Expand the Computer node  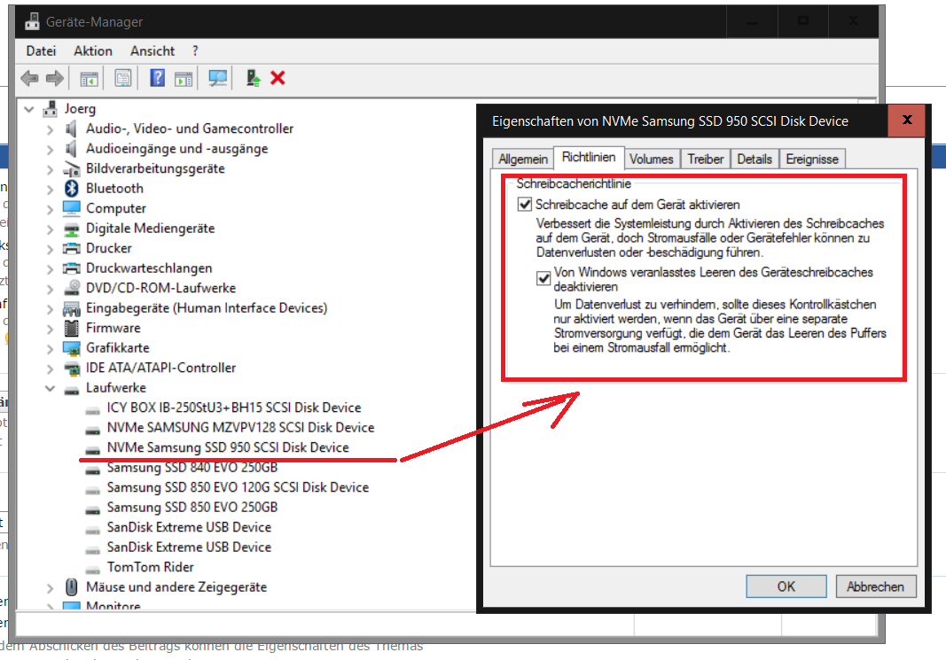click(x=50, y=208)
